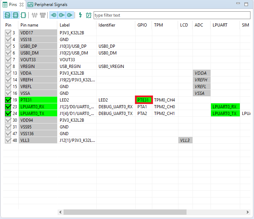This screenshot has width=254, height=219.
Task: Uncheck the checkbox for pin 19 PTE31
Action: (x=8, y=100)
